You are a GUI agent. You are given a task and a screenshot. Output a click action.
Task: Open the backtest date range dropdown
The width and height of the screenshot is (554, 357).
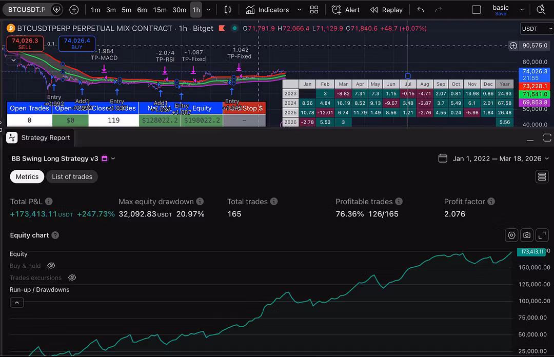pyautogui.click(x=497, y=158)
